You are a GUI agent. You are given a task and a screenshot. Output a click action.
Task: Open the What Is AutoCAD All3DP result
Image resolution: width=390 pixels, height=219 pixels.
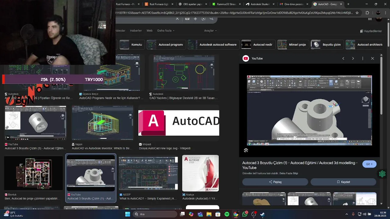point(148,173)
